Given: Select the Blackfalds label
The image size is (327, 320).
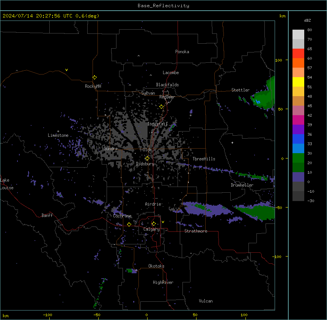Looking at the screenshot, I should pos(167,85).
